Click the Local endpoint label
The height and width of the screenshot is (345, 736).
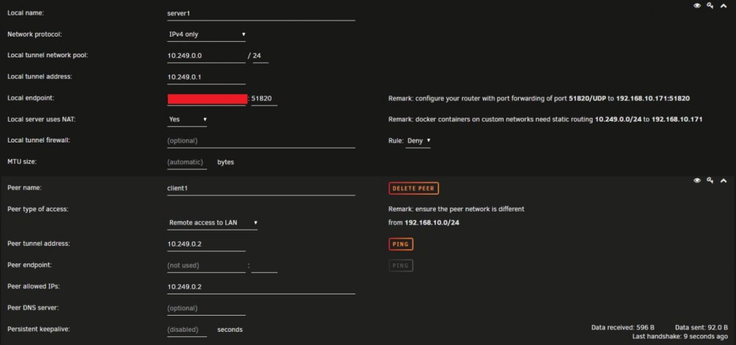tap(30, 98)
